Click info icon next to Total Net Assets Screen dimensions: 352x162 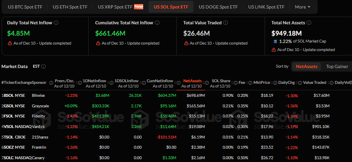309,23
